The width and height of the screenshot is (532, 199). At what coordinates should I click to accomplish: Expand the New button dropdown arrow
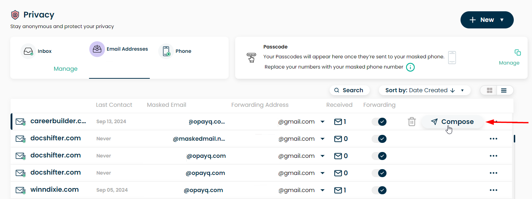point(502,20)
